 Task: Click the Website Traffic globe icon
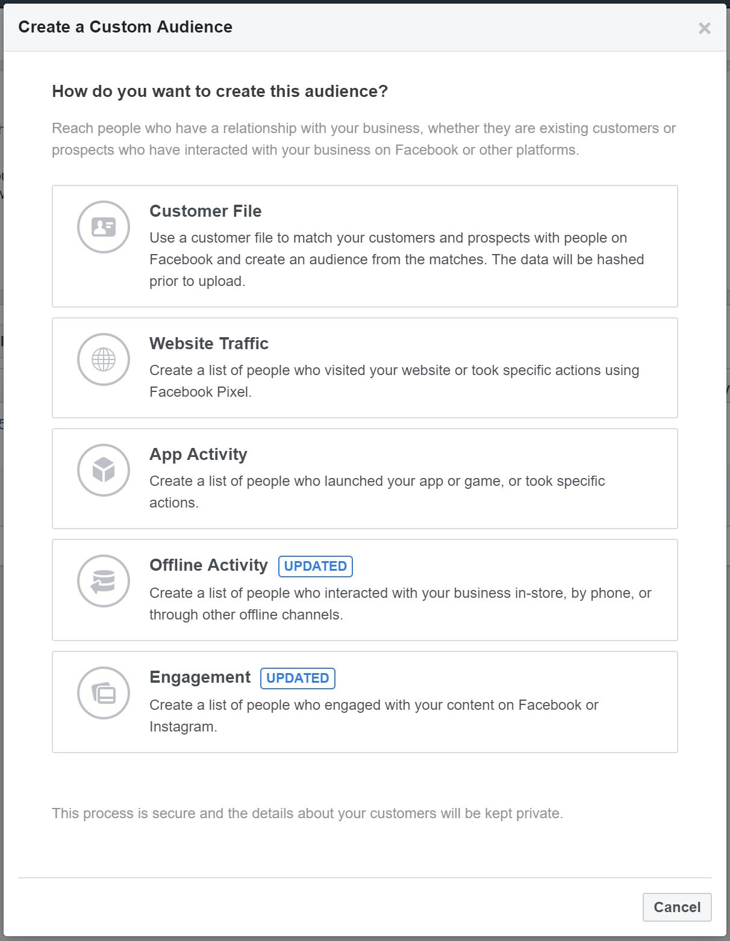click(104, 359)
